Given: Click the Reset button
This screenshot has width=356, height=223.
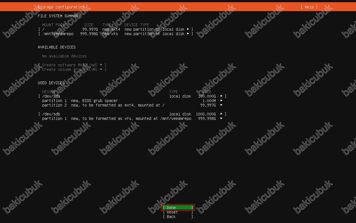Looking at the screenshot, I should tap(178, 212).
